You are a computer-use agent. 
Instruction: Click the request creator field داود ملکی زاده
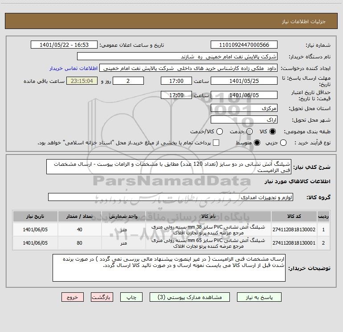pos(188,68)
